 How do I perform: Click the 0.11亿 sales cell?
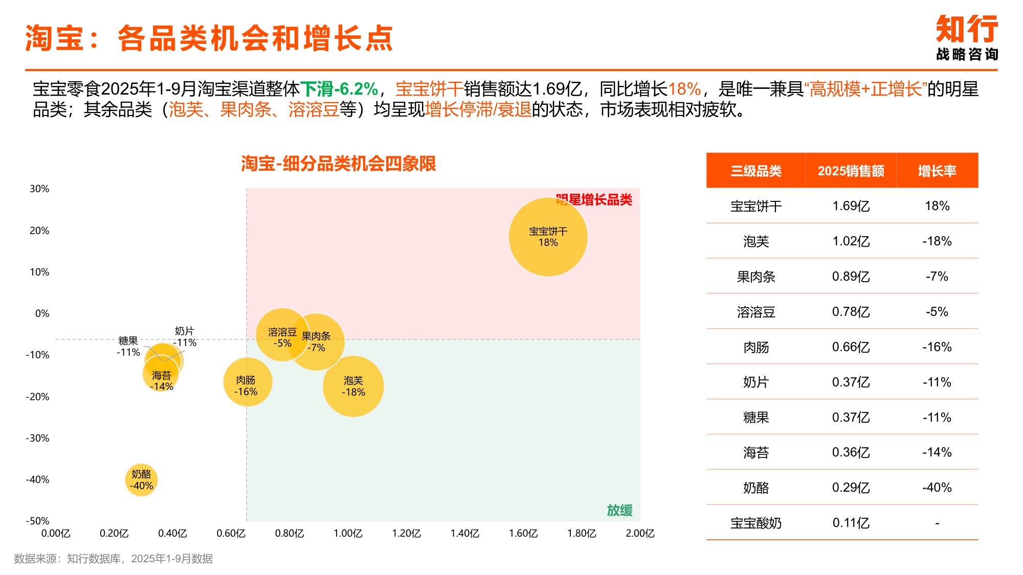[851, 523]
